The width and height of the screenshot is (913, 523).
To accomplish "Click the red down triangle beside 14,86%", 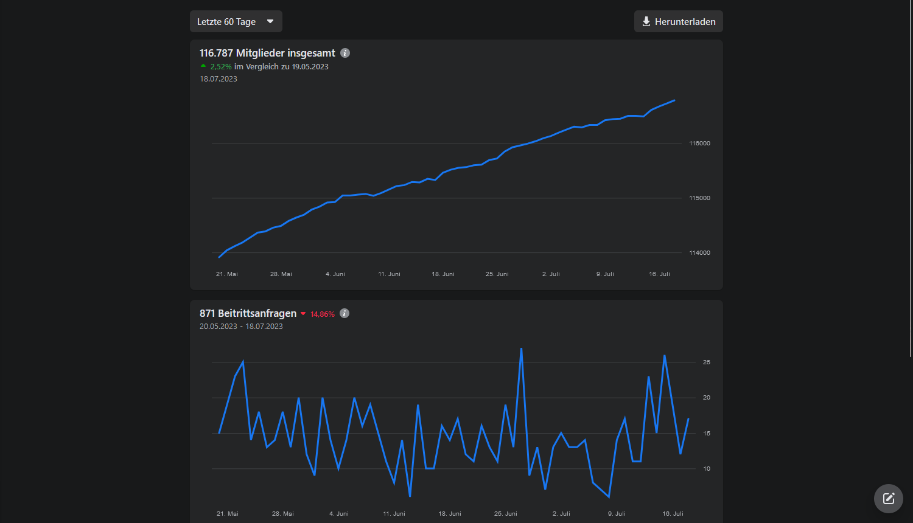I will [303, 314].
